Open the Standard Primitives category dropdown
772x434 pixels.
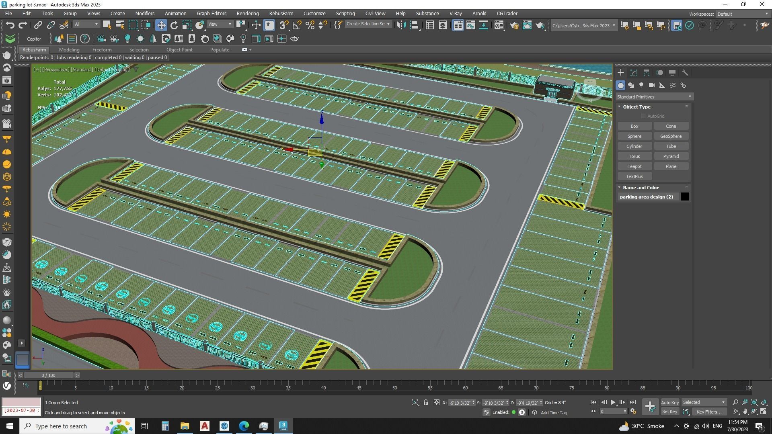[x=654, y=97]
